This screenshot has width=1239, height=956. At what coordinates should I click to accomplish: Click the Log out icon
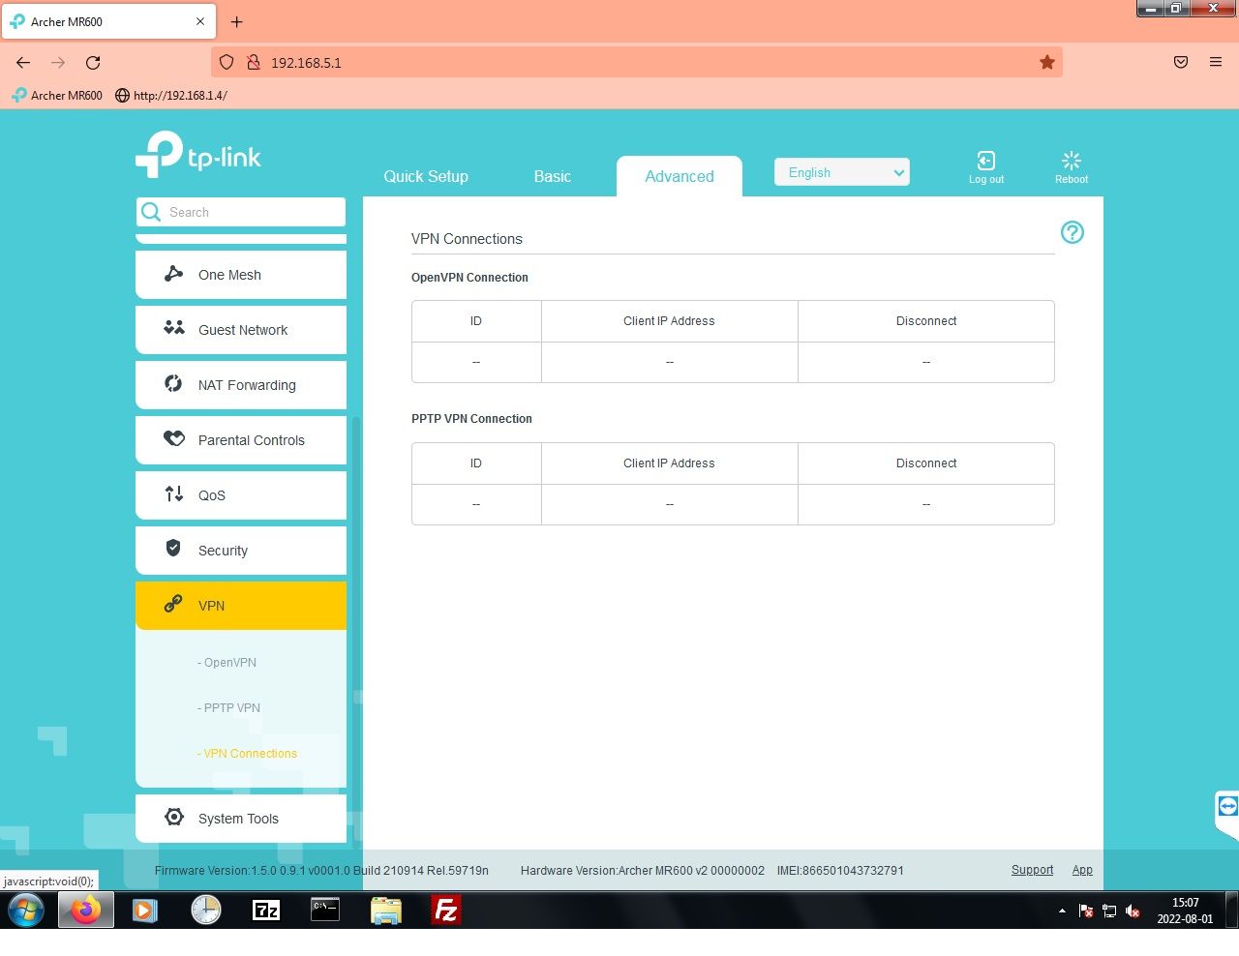click(x=986, y=161)
